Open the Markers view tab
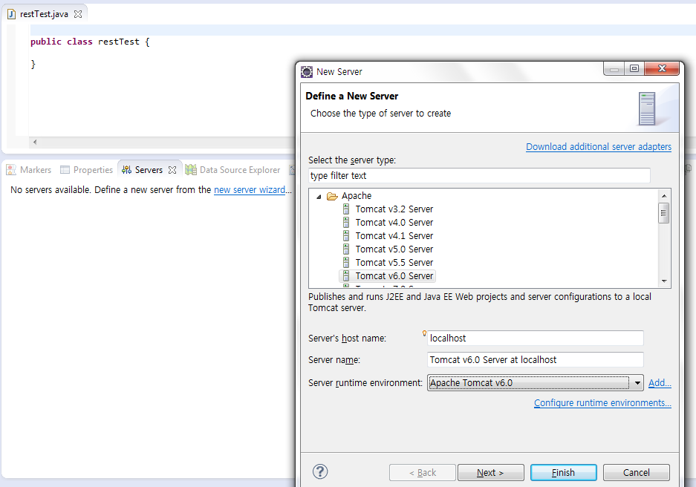The width and height of the screenshot is (696, 487). [x=29, y=170]
